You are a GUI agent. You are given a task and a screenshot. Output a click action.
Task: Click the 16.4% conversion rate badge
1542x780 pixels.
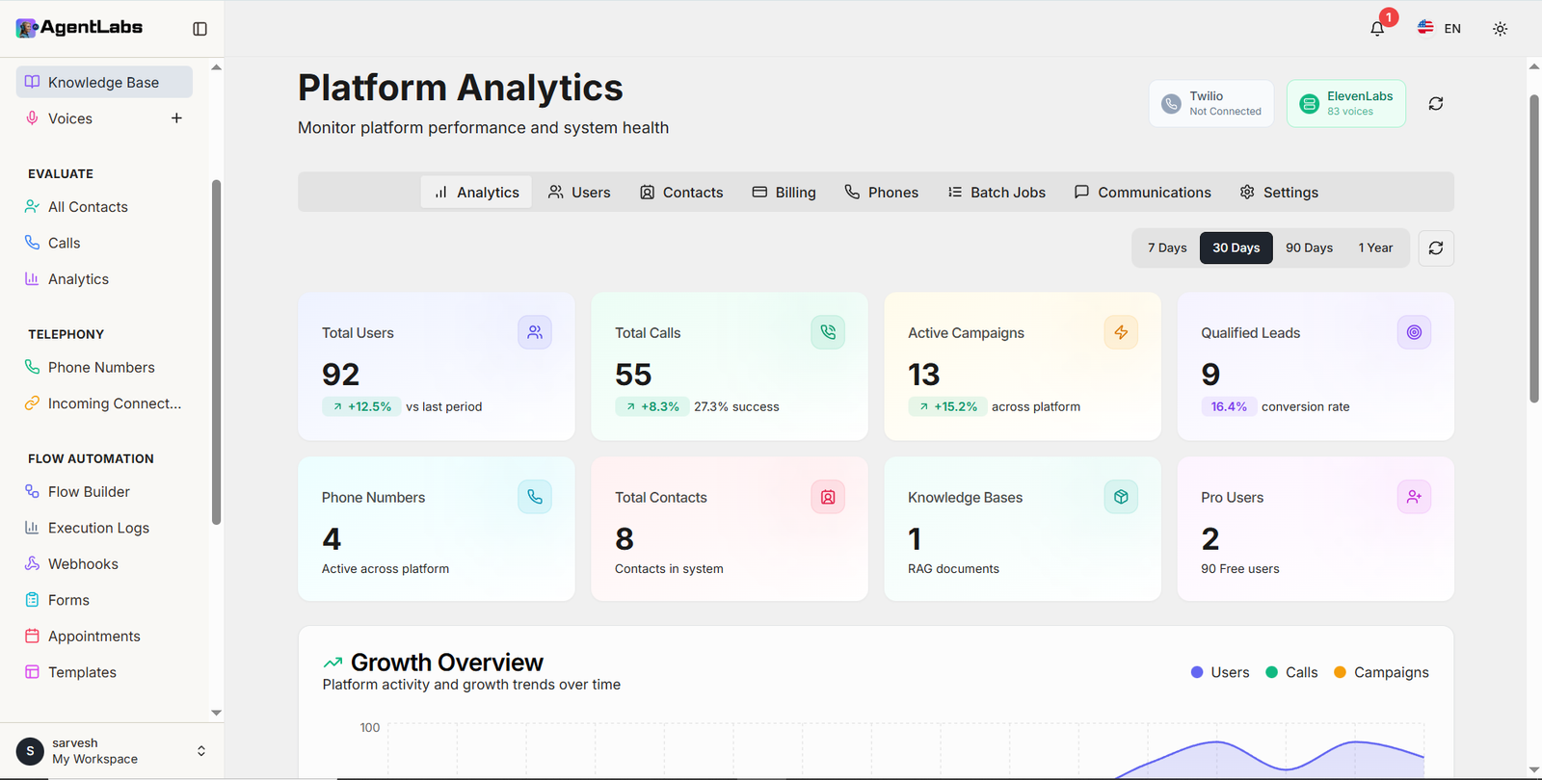[x=1228, y=406]
